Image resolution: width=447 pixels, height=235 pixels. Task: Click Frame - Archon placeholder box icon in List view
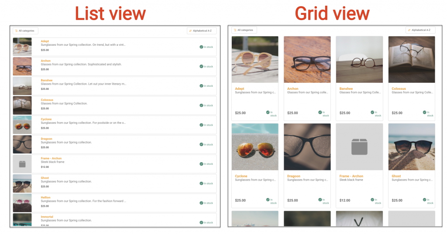point(22,164)
